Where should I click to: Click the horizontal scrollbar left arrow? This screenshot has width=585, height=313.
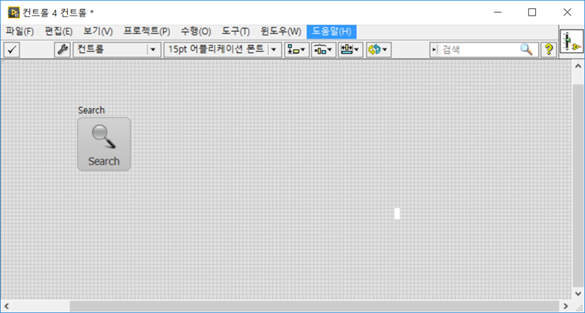click(x=7, y=306)
